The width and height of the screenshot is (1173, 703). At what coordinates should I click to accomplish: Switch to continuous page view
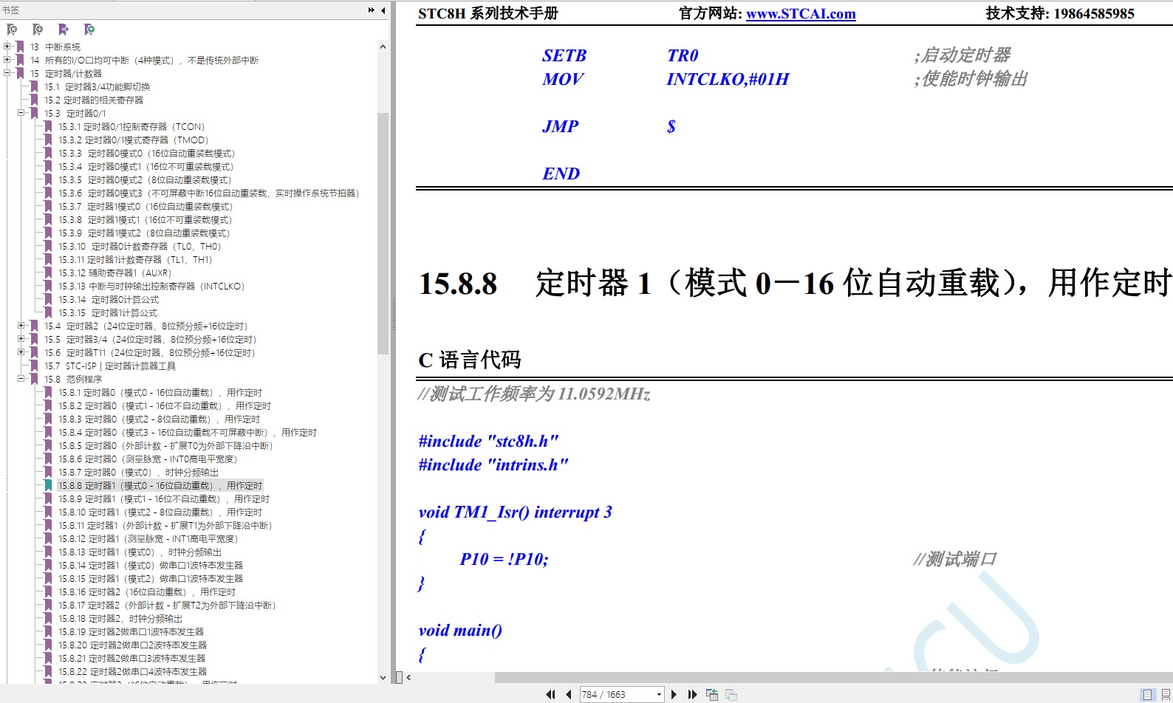tap(1166, 694)
